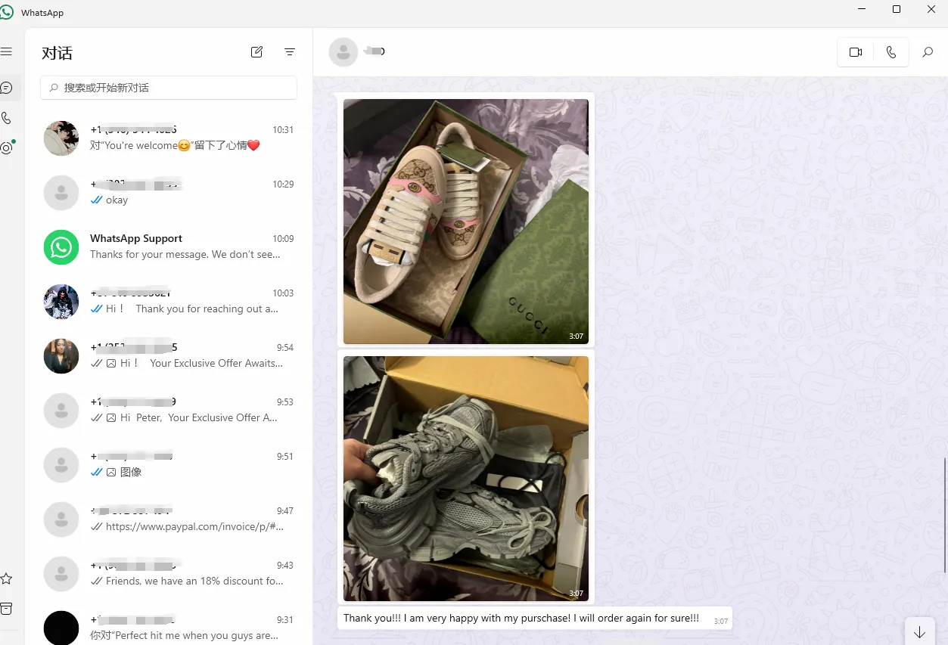
Task: Click the avatar of the 10:03 chat
Action: tap(61, 302)
